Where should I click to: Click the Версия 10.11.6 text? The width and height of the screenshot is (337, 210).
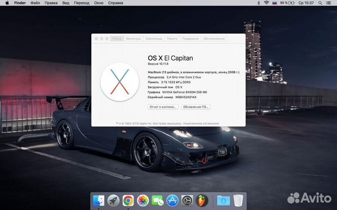158,64
